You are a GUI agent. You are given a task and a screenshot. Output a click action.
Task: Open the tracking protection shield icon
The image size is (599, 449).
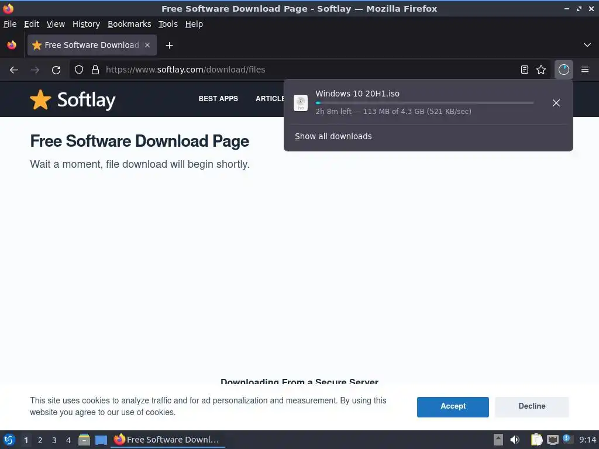click(79, 70)
